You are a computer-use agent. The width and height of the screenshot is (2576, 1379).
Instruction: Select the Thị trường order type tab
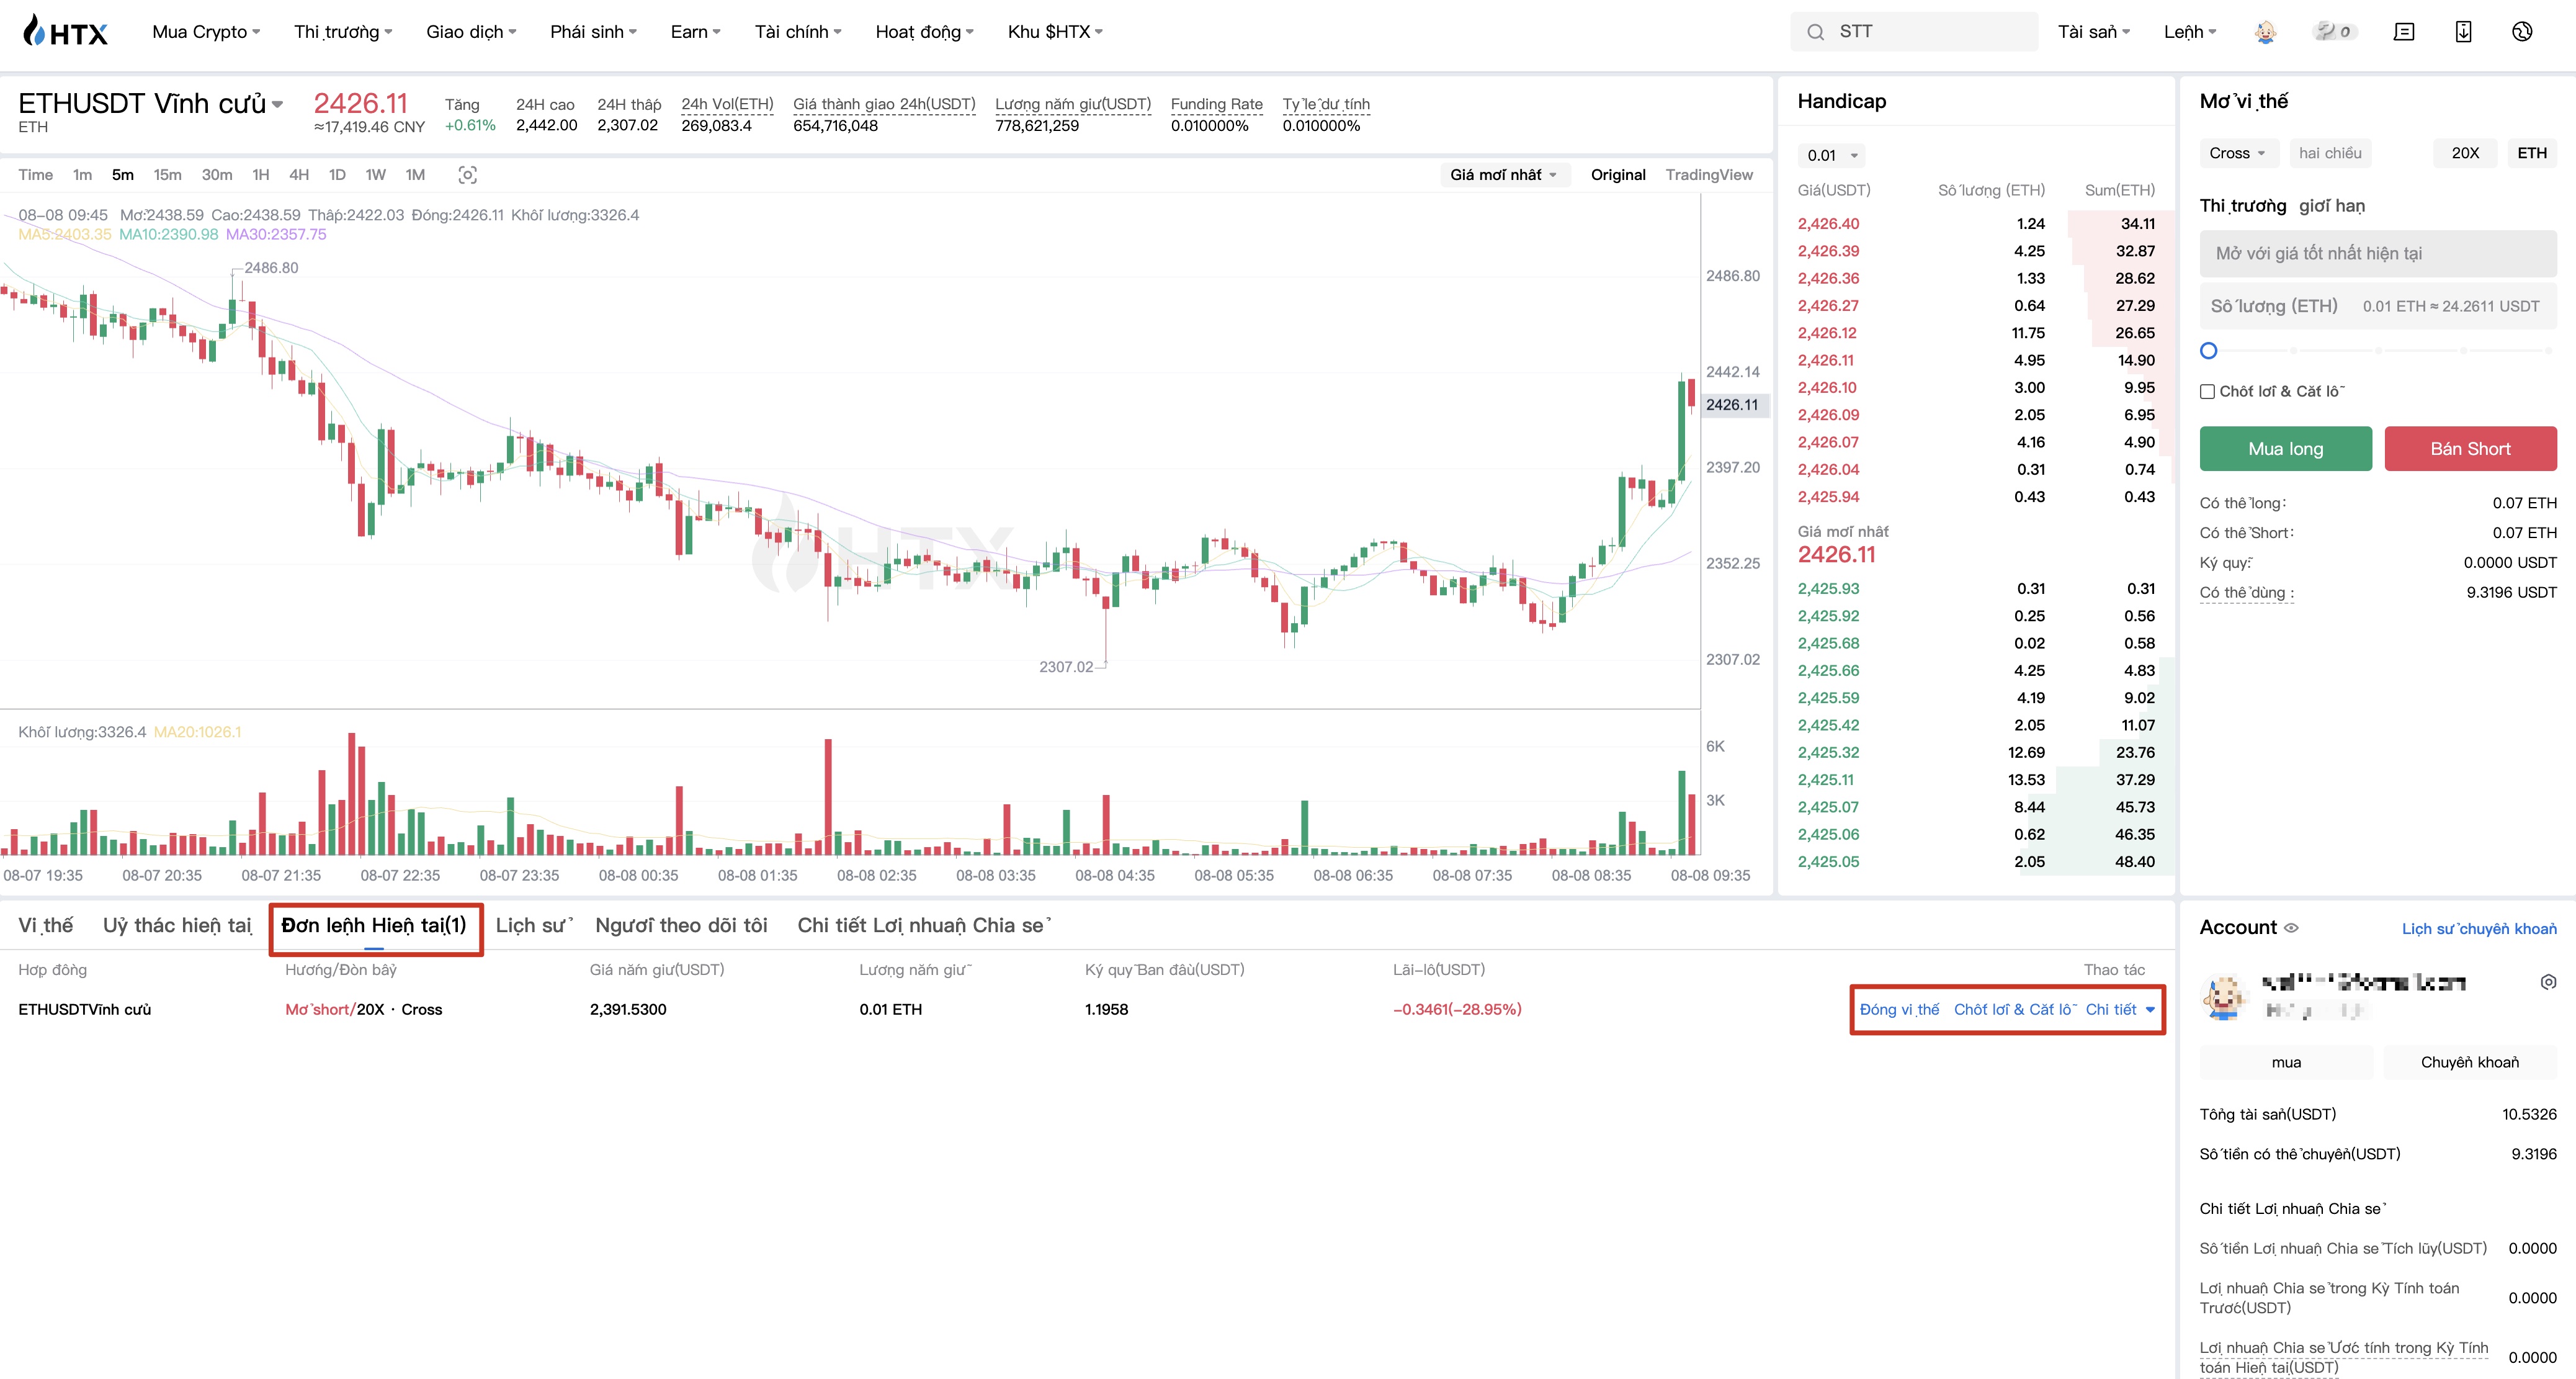[x=2243, y=206]
